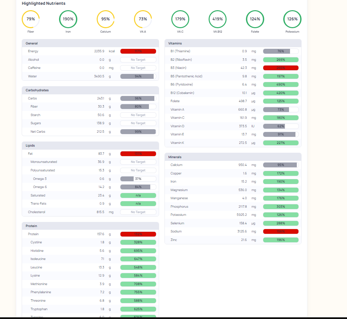Viewport: 347px width, 319px height.
Task: Click the Iron 190% circular gauge
Action: point(68,19)
